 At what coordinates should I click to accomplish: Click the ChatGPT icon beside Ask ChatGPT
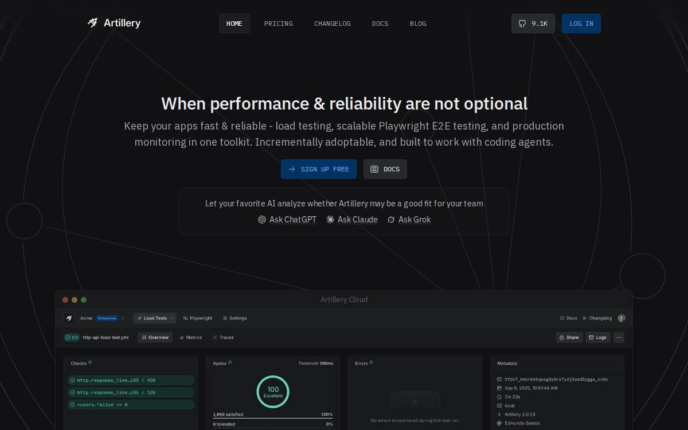click(262, 220)
